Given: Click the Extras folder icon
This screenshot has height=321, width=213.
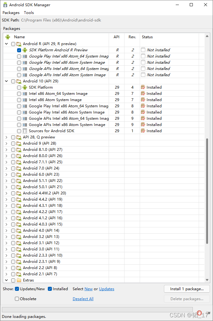Looking at the screenshot, I should [19, 280].
